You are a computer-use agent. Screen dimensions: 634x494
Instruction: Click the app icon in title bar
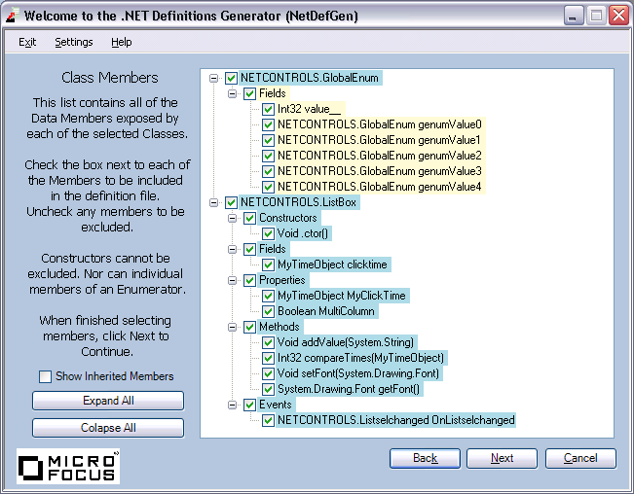pyautogui.click(x=12, y=16)
